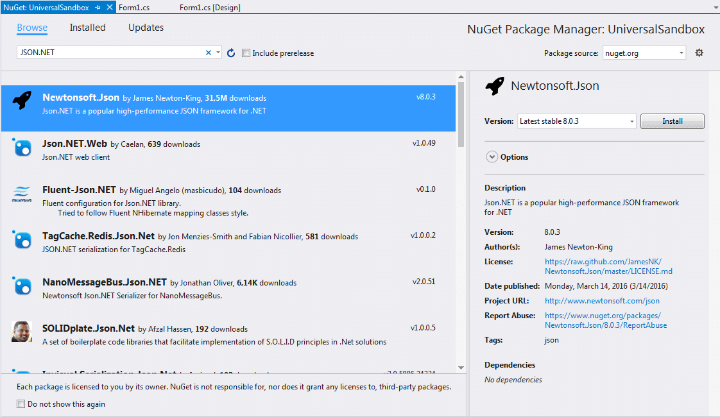Click the NanoMessageBus.Json.NET package icon
Viewport: 720px width, 417px height.
pos(22,285)
